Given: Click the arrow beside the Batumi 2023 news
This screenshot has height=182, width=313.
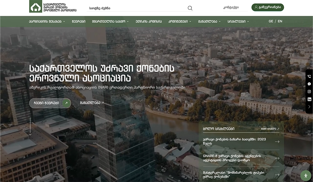Looking at the screenshot, I should [277, 142].
